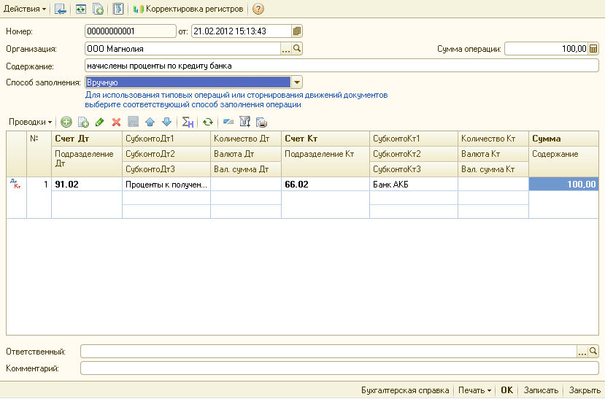Click into the Комментарий input field
605x399 pixels.
pyautogui.click(x=339, y=368)
